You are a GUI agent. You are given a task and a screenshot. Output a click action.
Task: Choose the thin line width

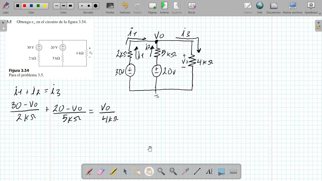pyautogui.click(x=57, y=6)
